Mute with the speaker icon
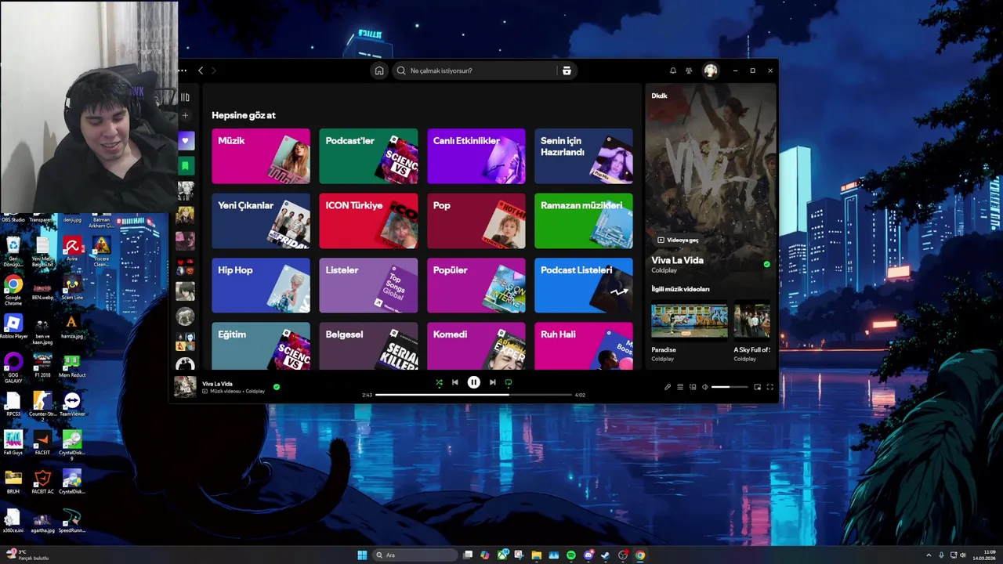Image resolution: width=1003 pixels, height=564 pixels. [705, 387]
